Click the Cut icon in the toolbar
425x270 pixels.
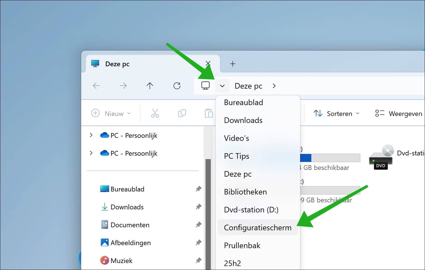155,113
